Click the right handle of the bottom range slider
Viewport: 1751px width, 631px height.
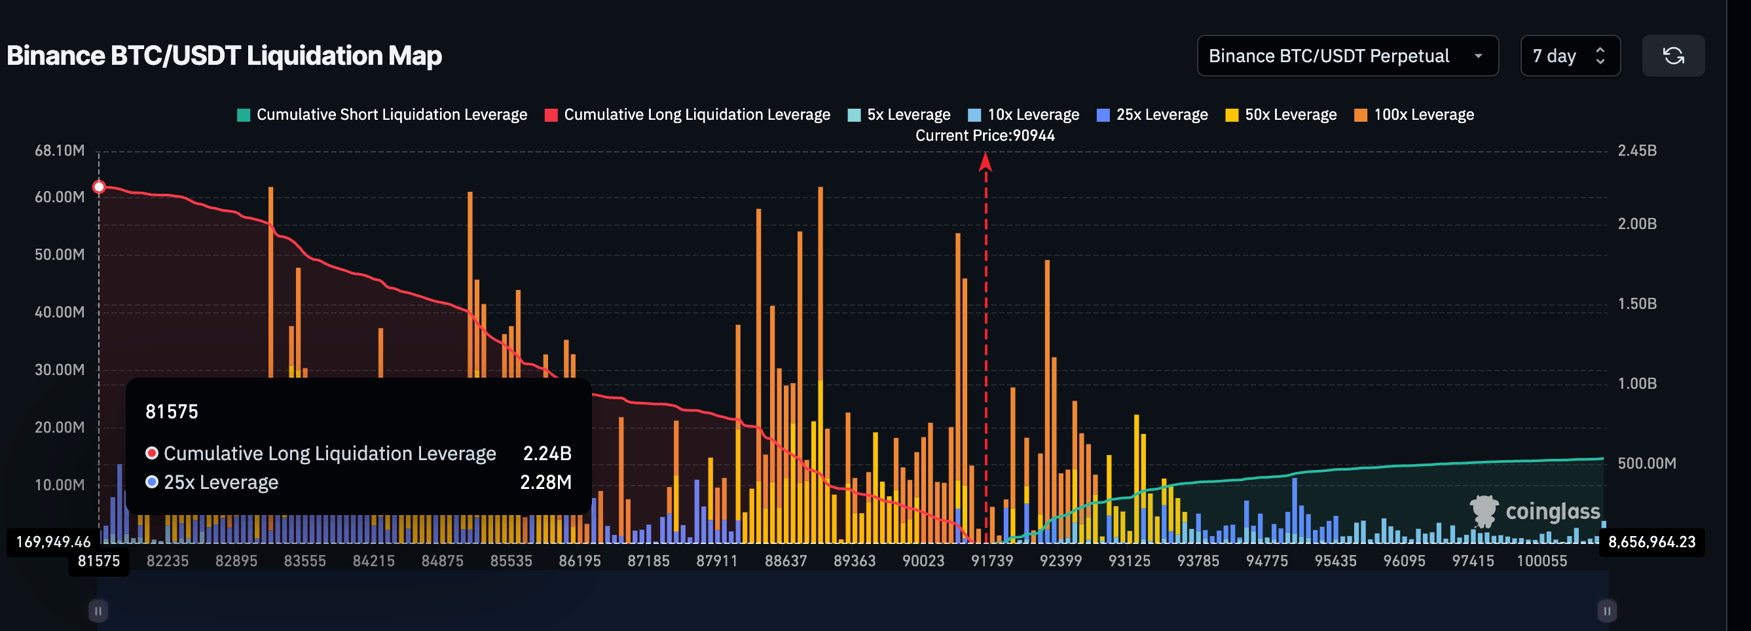click(x=1607, y=611)
